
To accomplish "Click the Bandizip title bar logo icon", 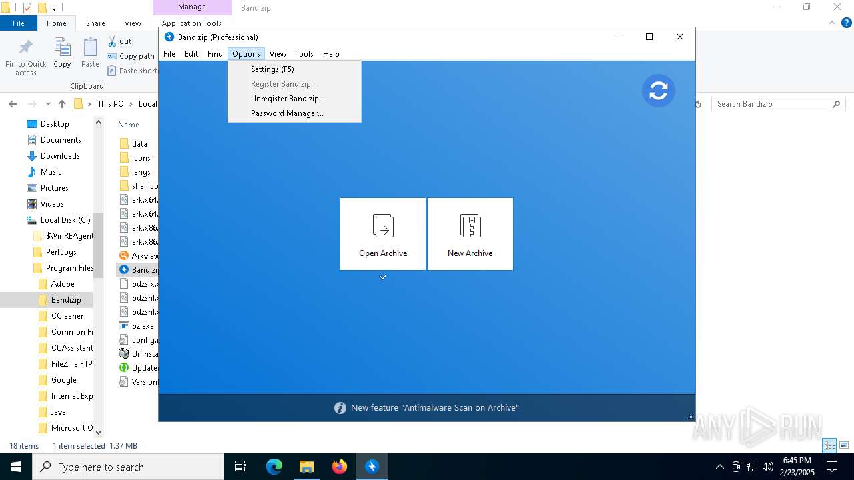I will pyautogui.click(x=169, y=37).
